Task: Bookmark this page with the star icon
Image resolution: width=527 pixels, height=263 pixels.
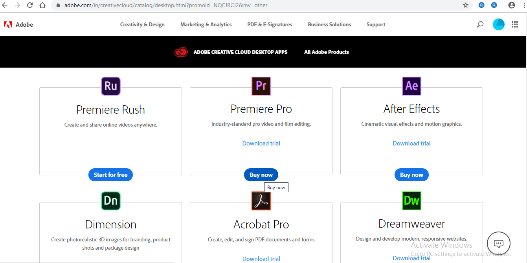Action: click(466, 6)
